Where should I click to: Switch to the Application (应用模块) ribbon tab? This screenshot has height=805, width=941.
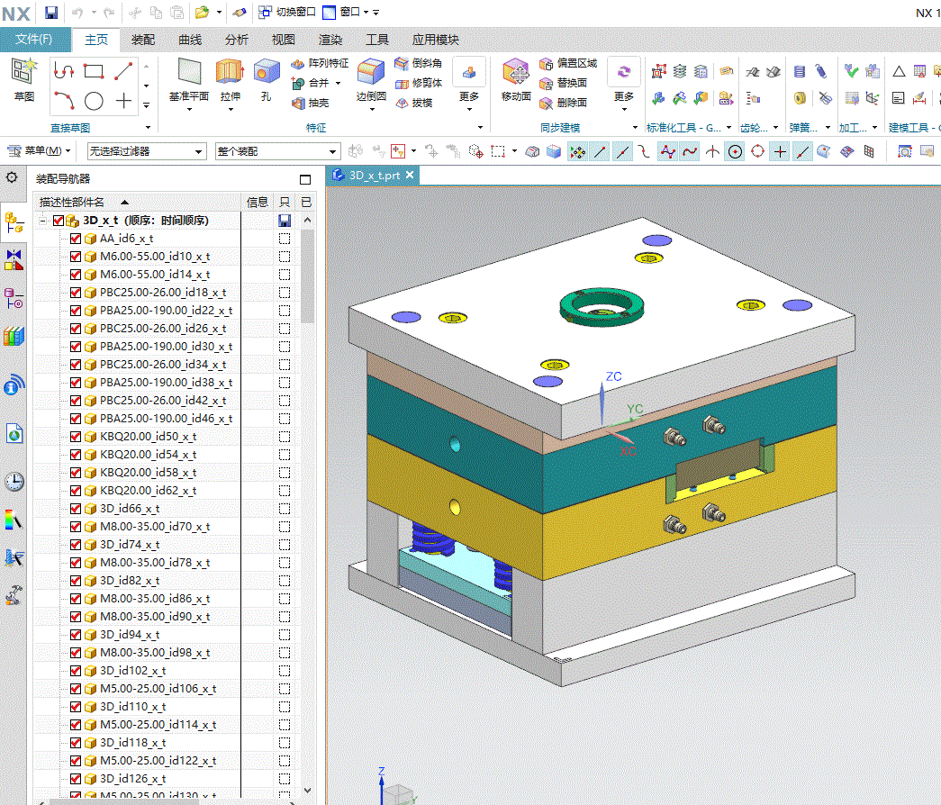[x=435, y=40]
